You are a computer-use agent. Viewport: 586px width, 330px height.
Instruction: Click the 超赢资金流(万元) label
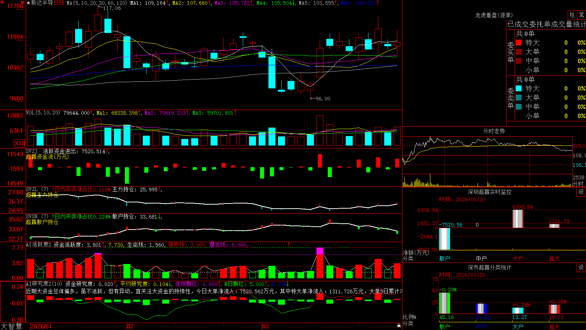(47, 157)
